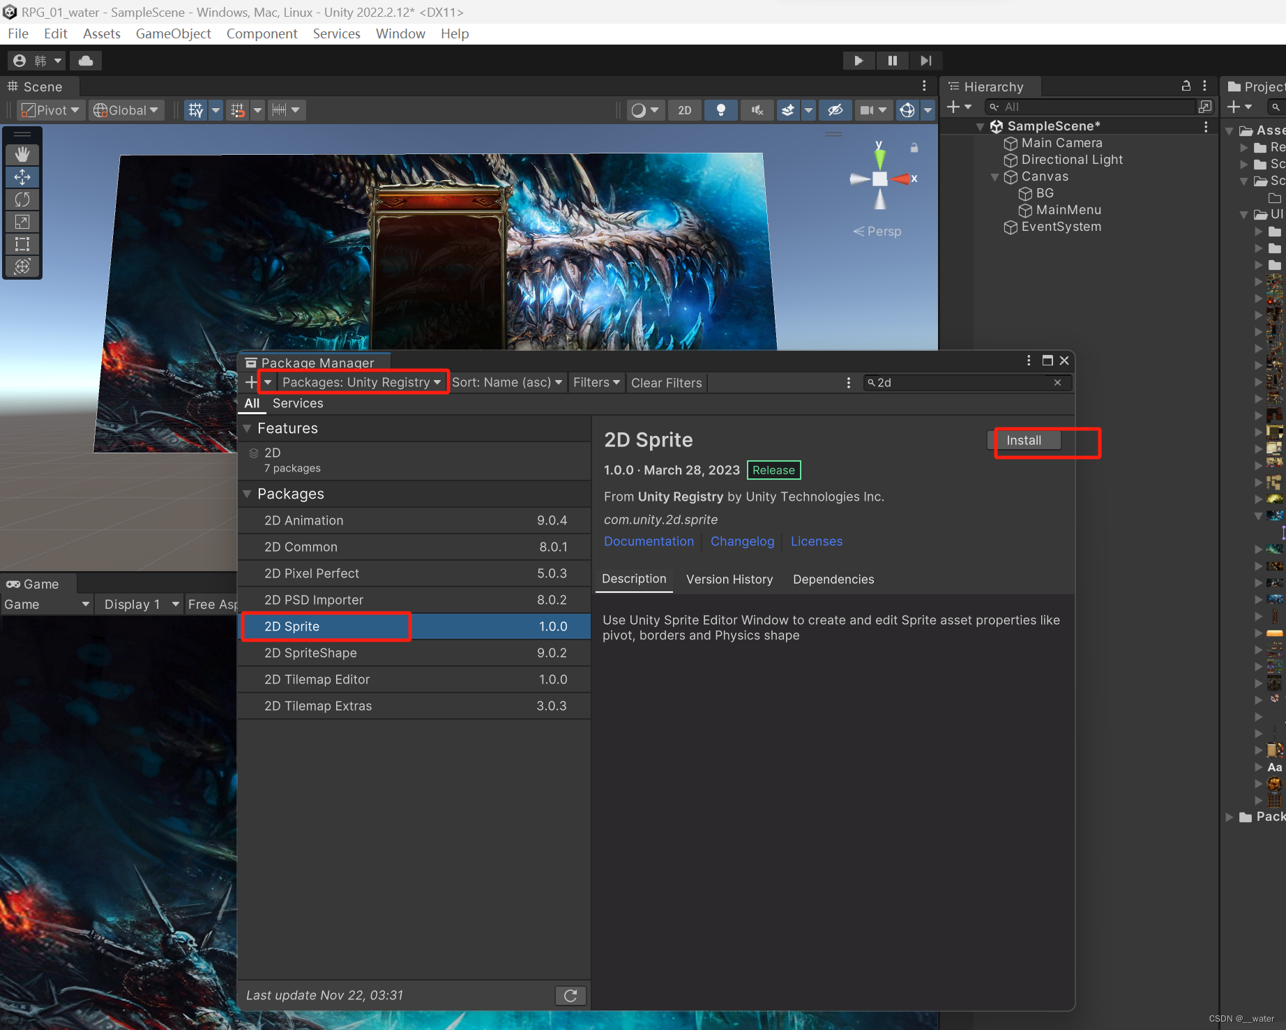This screenshot has height=1030, width=1286.
Task: Open the Licenses link
Action: (817, 542)
